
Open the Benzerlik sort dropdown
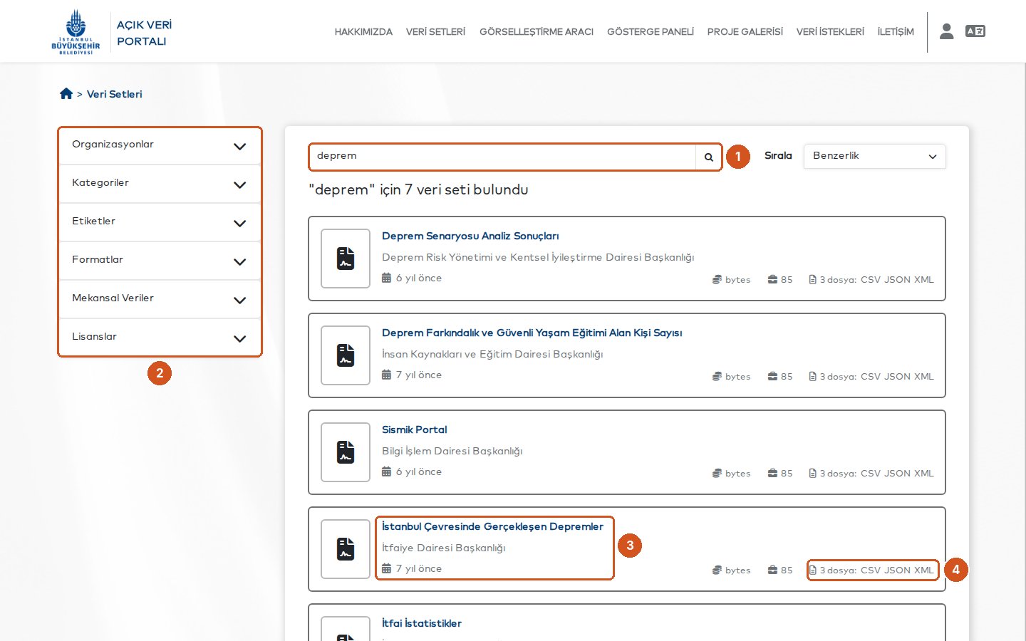874,157
